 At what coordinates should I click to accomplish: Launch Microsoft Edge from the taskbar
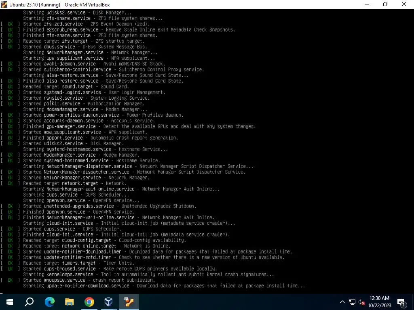tap(49, 302)
